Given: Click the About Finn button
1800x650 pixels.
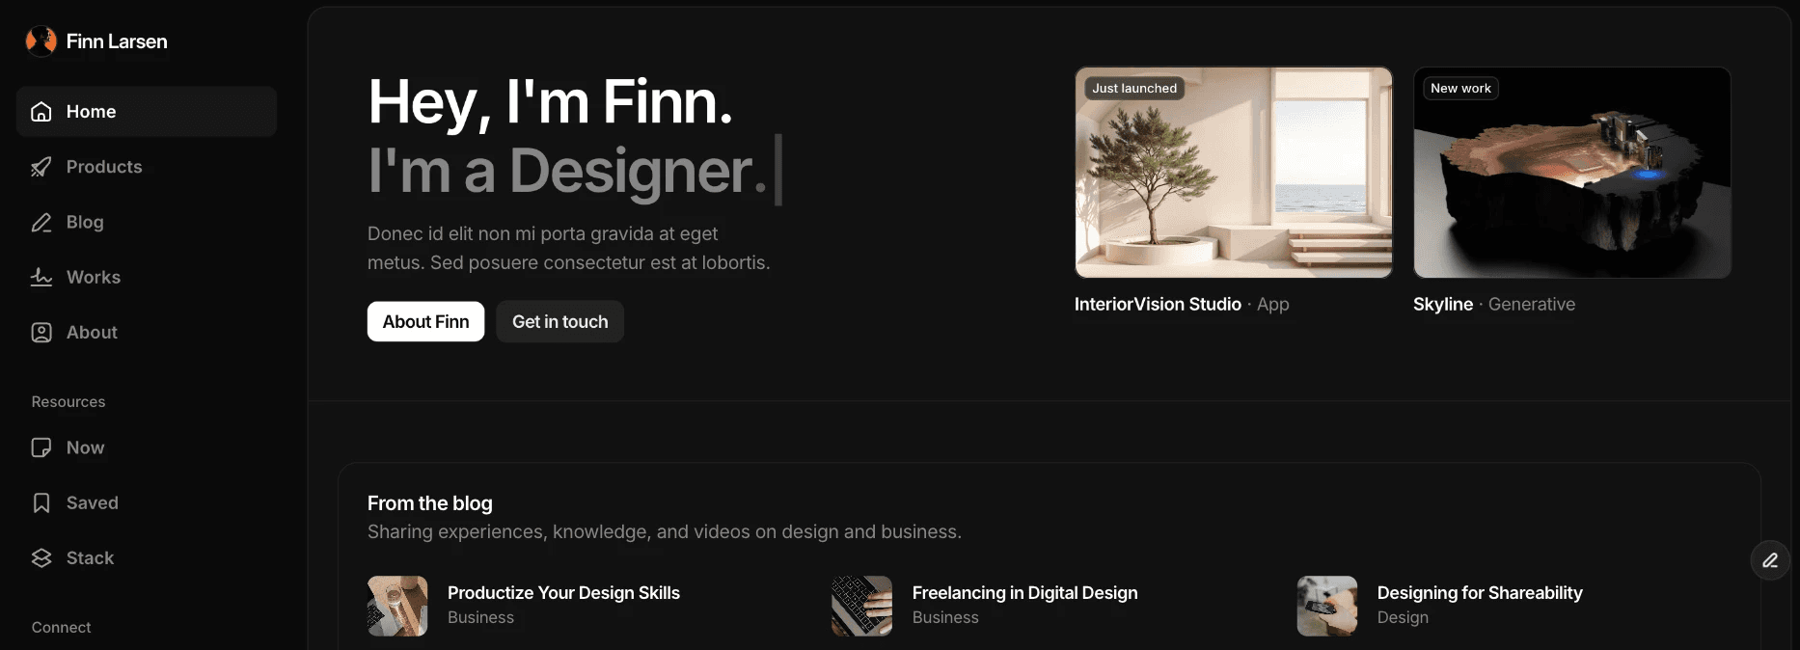Looking at the screenshot, I should [x=425, y=321].
